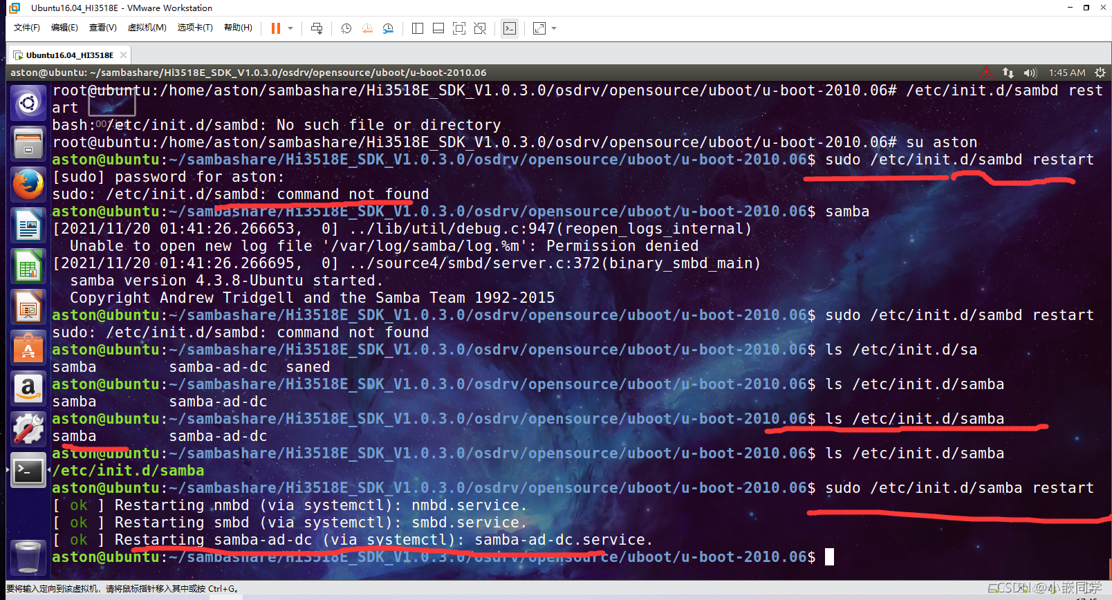Focus the Terminal launcher icon
1112x600 pixels.
[28, 470]
